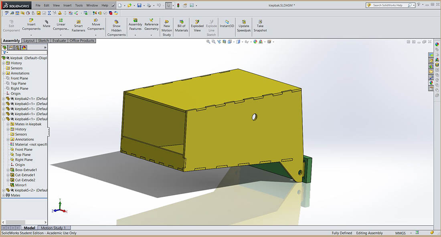Click Reference Geometry tool
This screenshot has height=237, width=441.
151,24
